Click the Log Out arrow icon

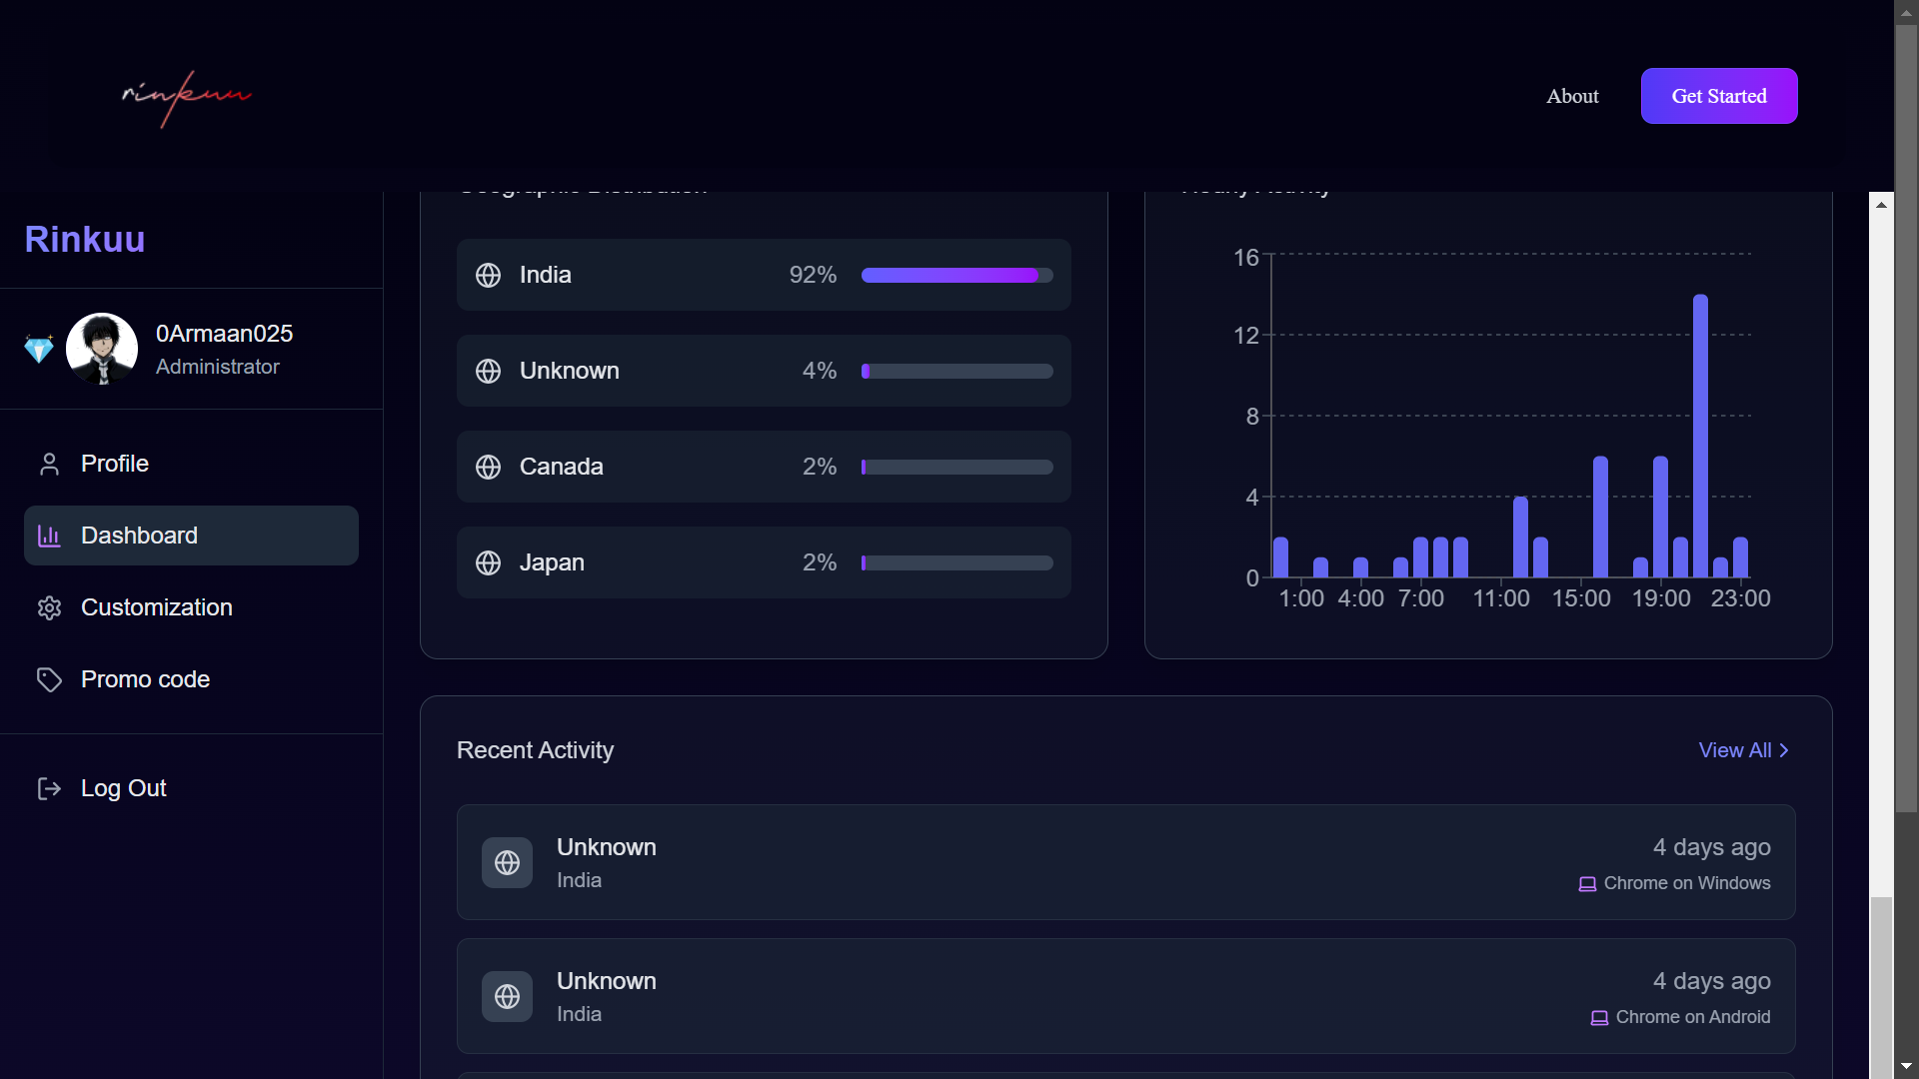(x=49, y=788)
